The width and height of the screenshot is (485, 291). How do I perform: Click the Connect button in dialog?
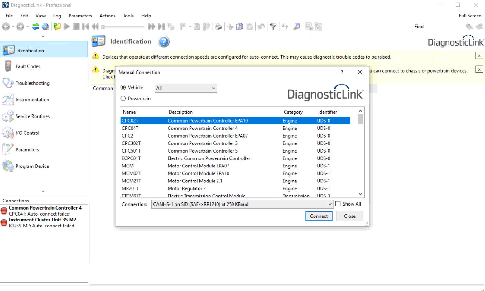pos(319,216)
